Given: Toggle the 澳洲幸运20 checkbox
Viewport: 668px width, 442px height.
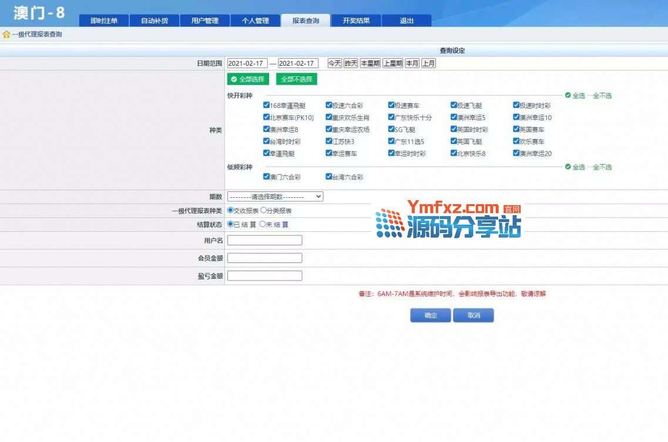Looking at the screenshot, I should [x=516, y=153].
